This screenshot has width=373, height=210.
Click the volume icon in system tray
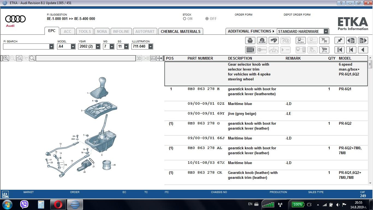coord(338,205)
